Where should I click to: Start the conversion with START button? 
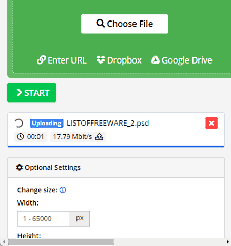[32, 93]
